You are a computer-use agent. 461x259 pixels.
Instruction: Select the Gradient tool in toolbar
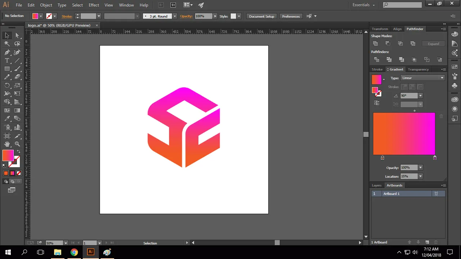[17, 110]
